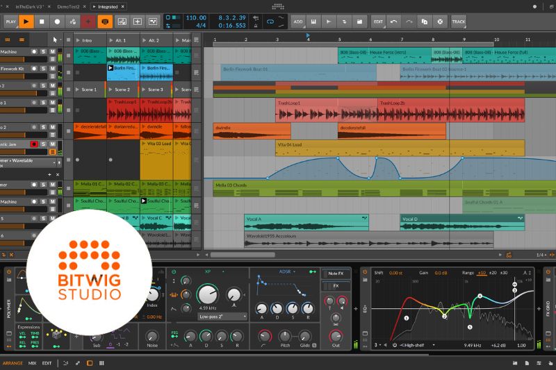This screenshot has height=370, width=556.
Task: Toggle the orange highlighted transport button
Action: click(x=105, y=22)
